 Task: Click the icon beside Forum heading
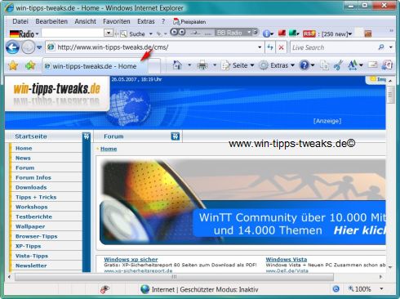tap(176, 136)
